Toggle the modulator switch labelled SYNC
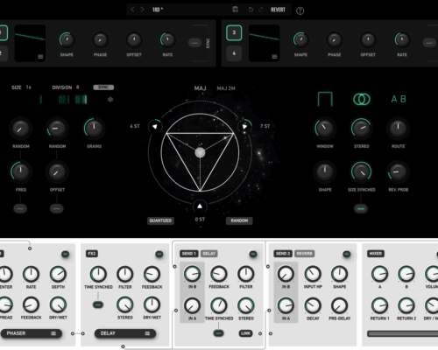 coord(195,43)
